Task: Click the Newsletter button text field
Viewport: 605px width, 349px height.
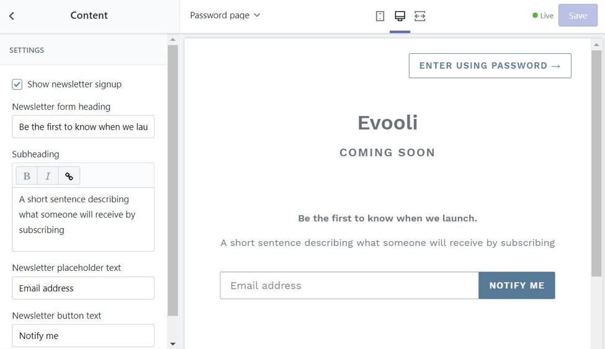Action: pyautogui.click(x=83, y=335)
